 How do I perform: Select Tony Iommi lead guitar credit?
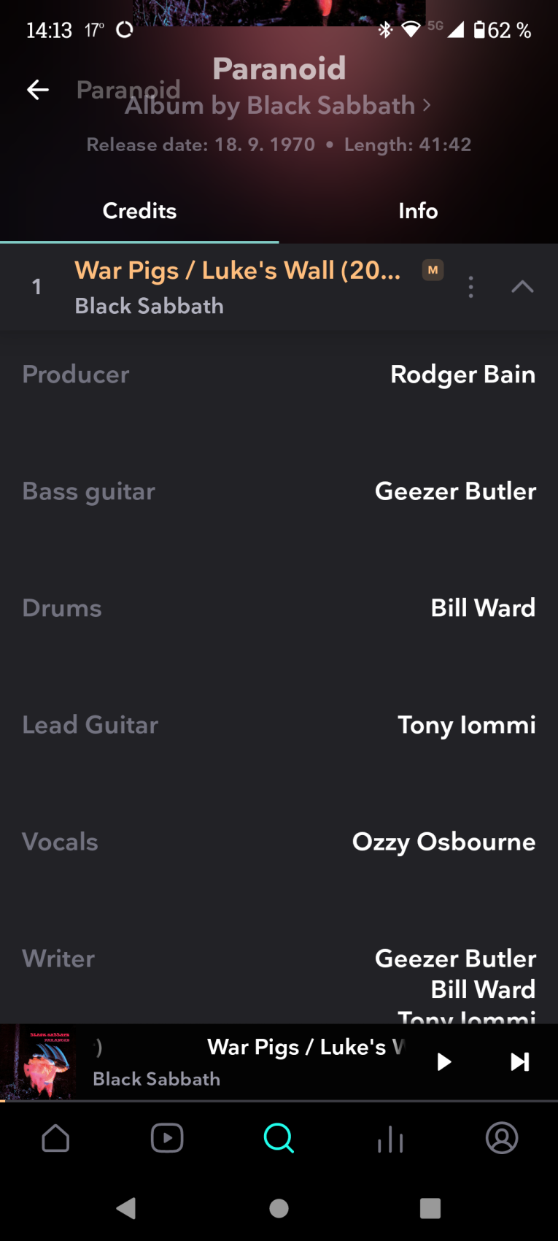[x=466, y=725]
